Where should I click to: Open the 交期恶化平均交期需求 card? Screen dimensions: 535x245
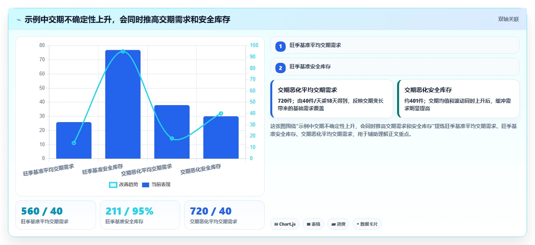click(x=332, y=99)
